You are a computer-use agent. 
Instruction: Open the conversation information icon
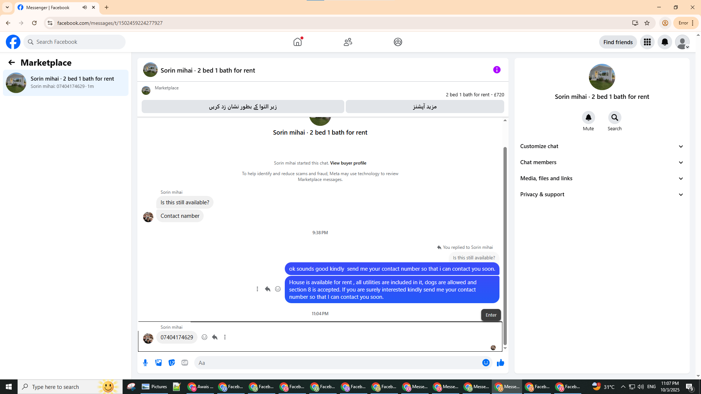click(x=497, y=70)
